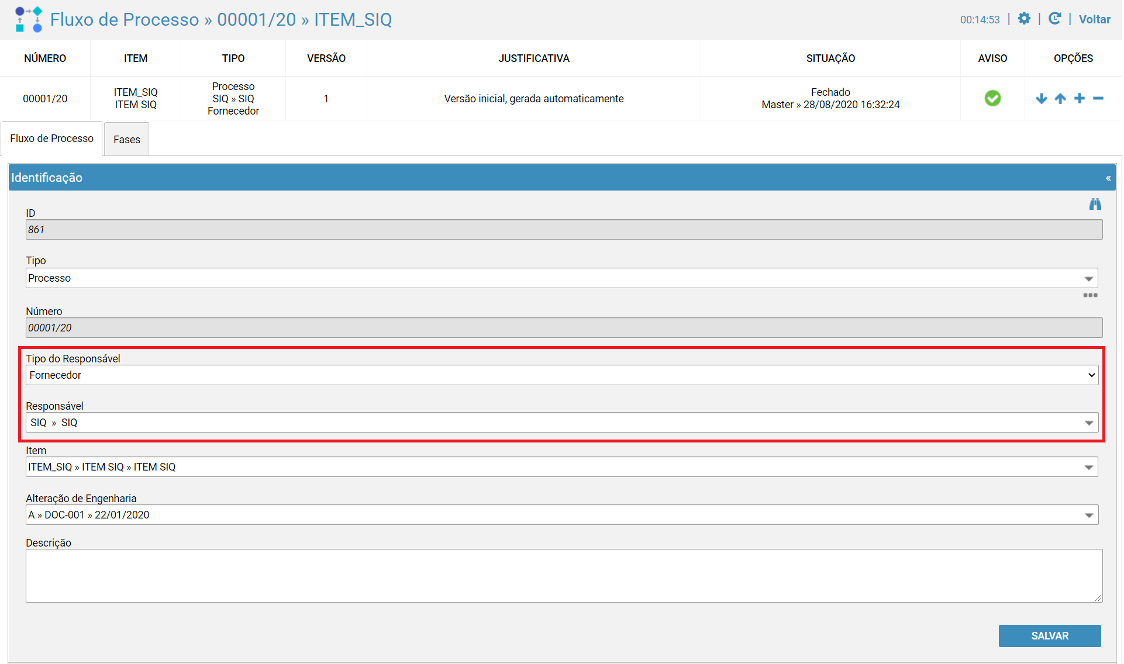
Task: Select the Fluxo de Processo tab
Action: tap(51, 139)
